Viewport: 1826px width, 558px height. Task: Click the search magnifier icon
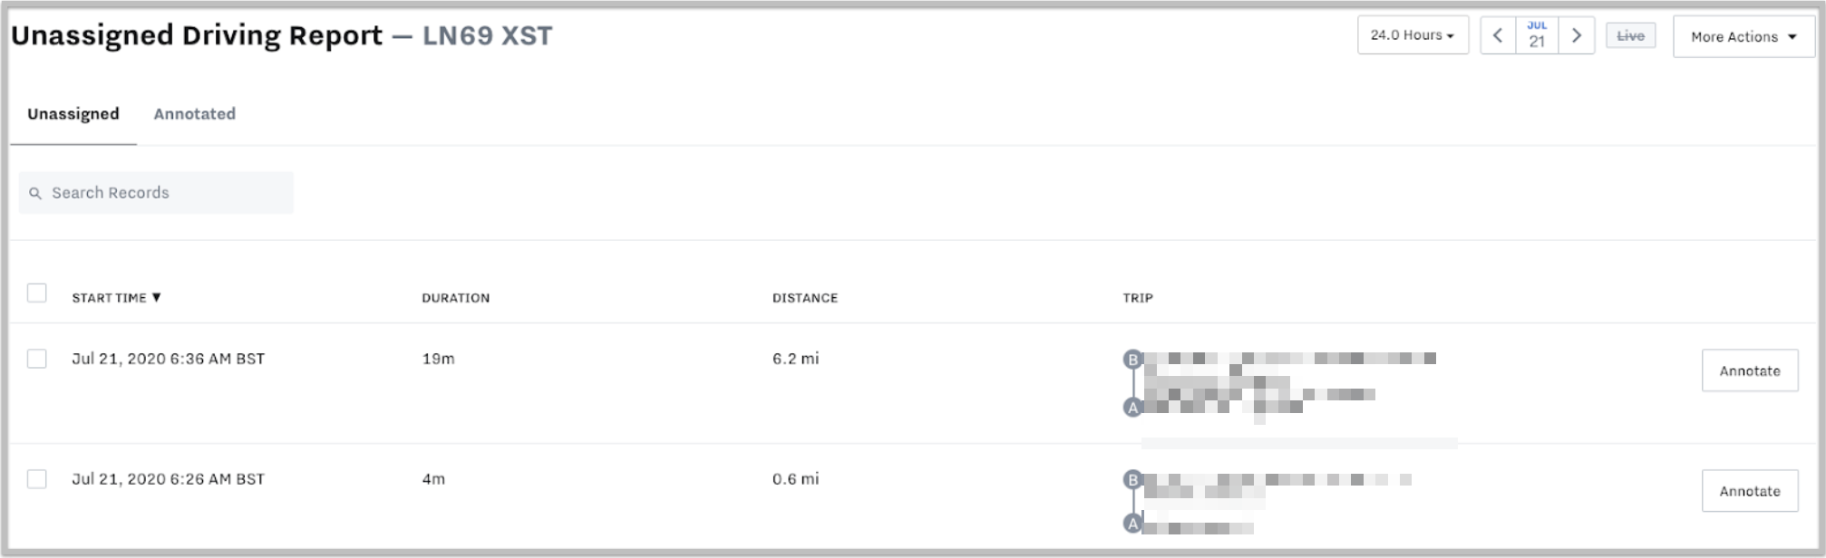(35, 193)
